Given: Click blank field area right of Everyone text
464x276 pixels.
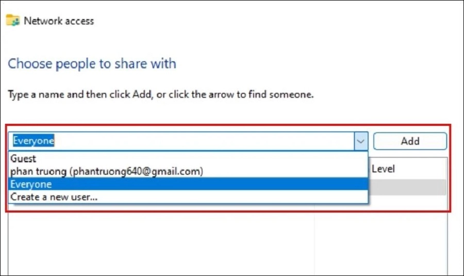Looking at the screenshot, I should tap(204, 141).
